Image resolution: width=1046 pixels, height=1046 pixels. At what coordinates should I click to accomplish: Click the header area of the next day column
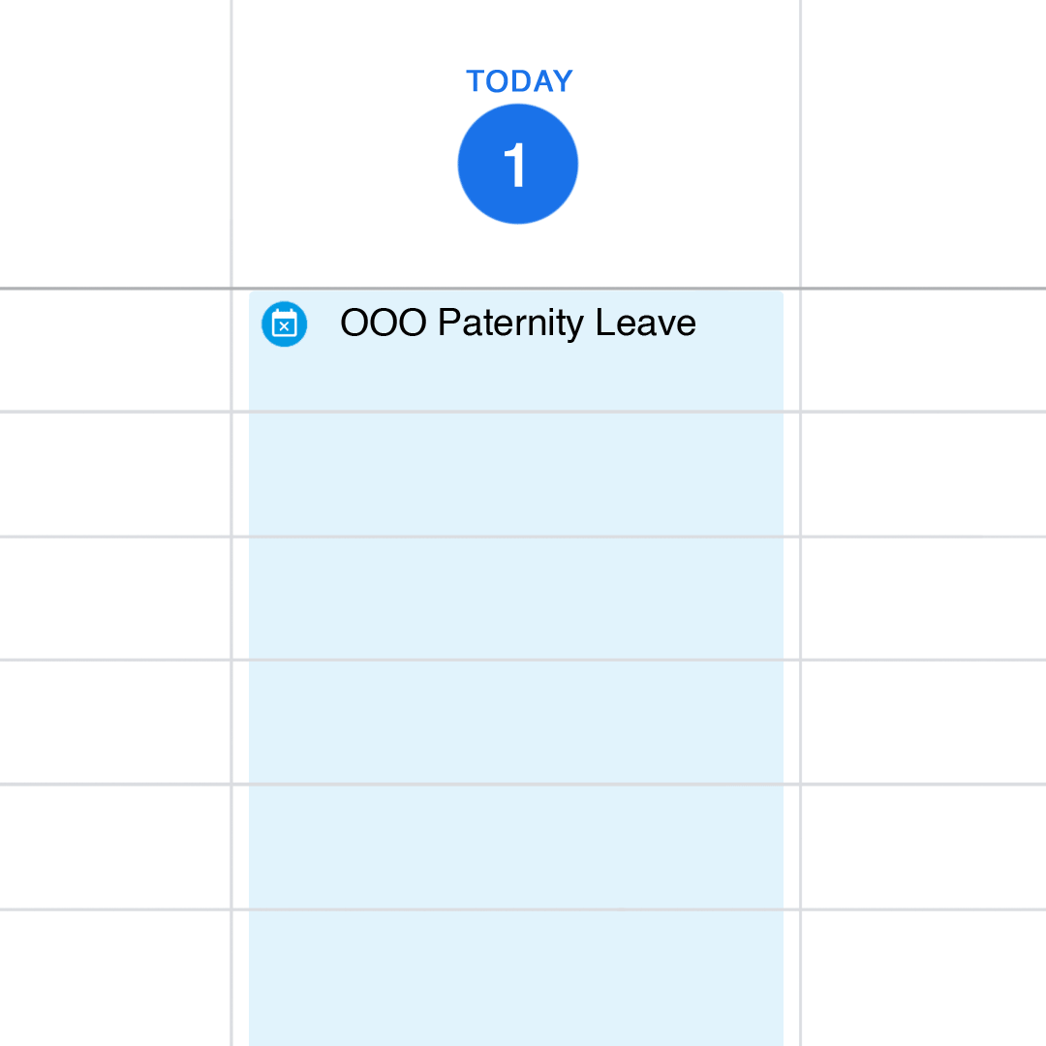click(x=923, y=143)
